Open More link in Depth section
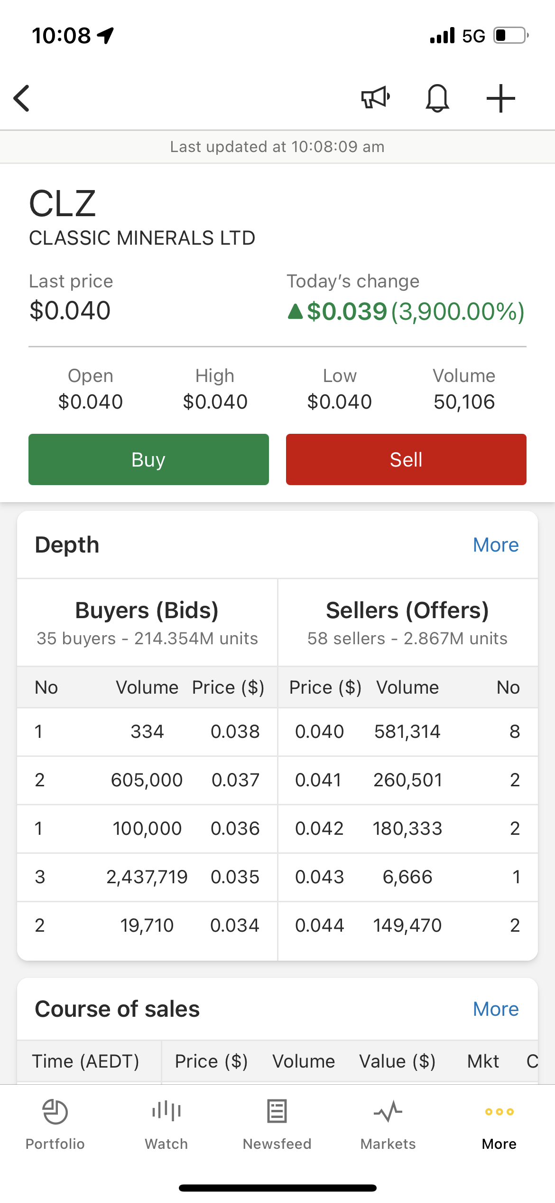 click(496, 545)
